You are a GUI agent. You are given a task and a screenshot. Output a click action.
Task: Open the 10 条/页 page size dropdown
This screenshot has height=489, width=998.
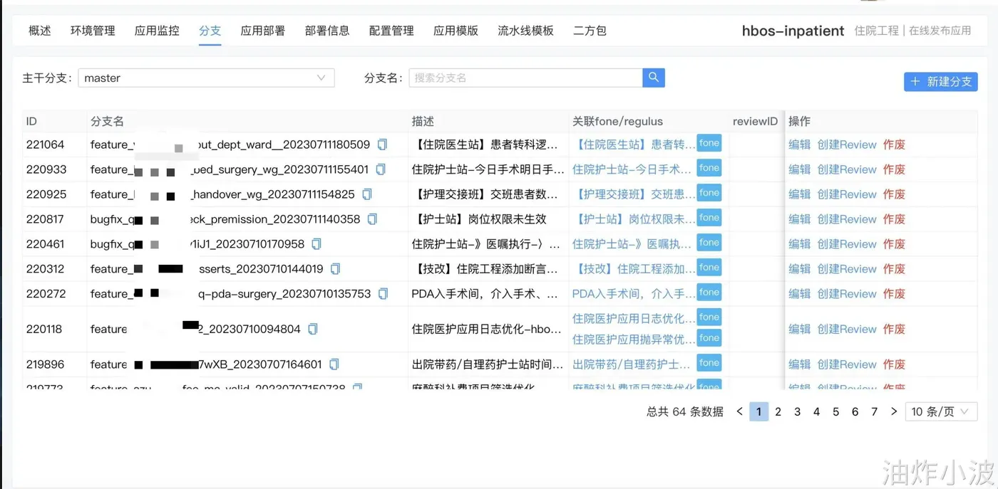click(941, 411)
